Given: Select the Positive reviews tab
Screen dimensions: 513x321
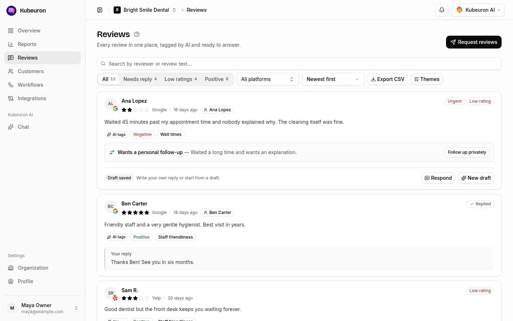Looking at the screenshot, I should 217,79.
